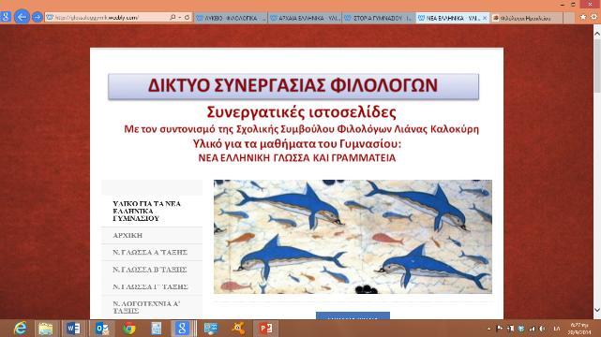Viewport: 601px width, 337px height.
Task: Open Internet Explorer from the taskbar
Action: pos(20,329)
